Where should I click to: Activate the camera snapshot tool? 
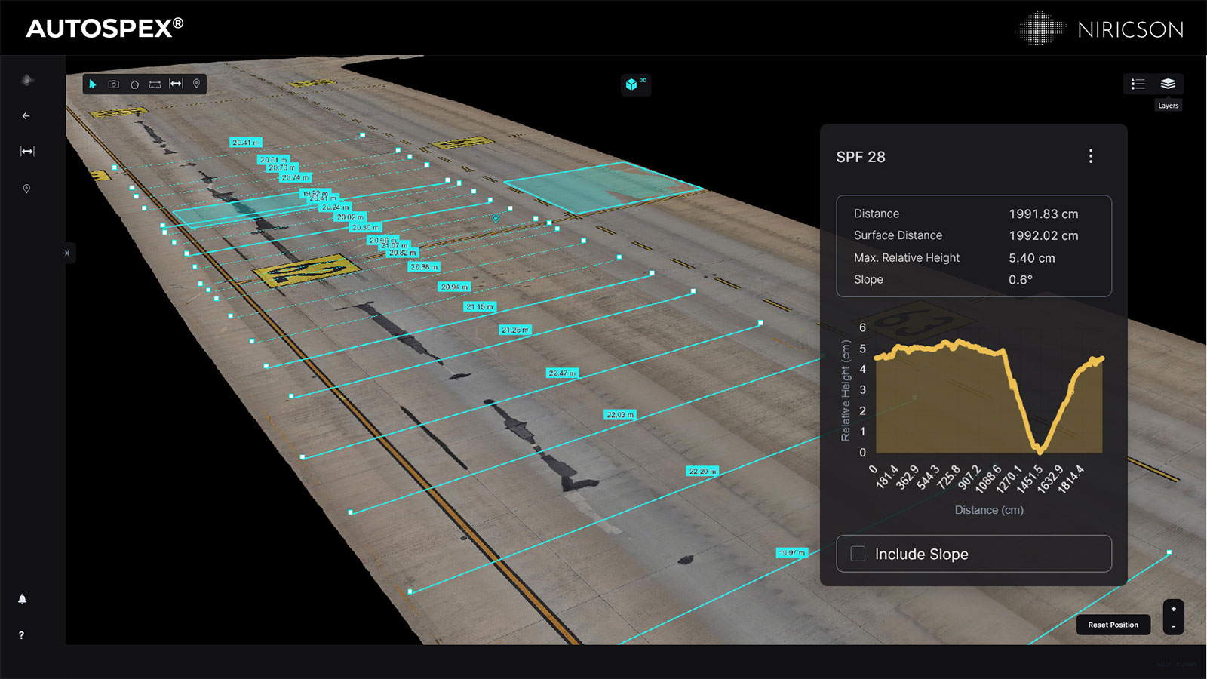tap(114, 84)
